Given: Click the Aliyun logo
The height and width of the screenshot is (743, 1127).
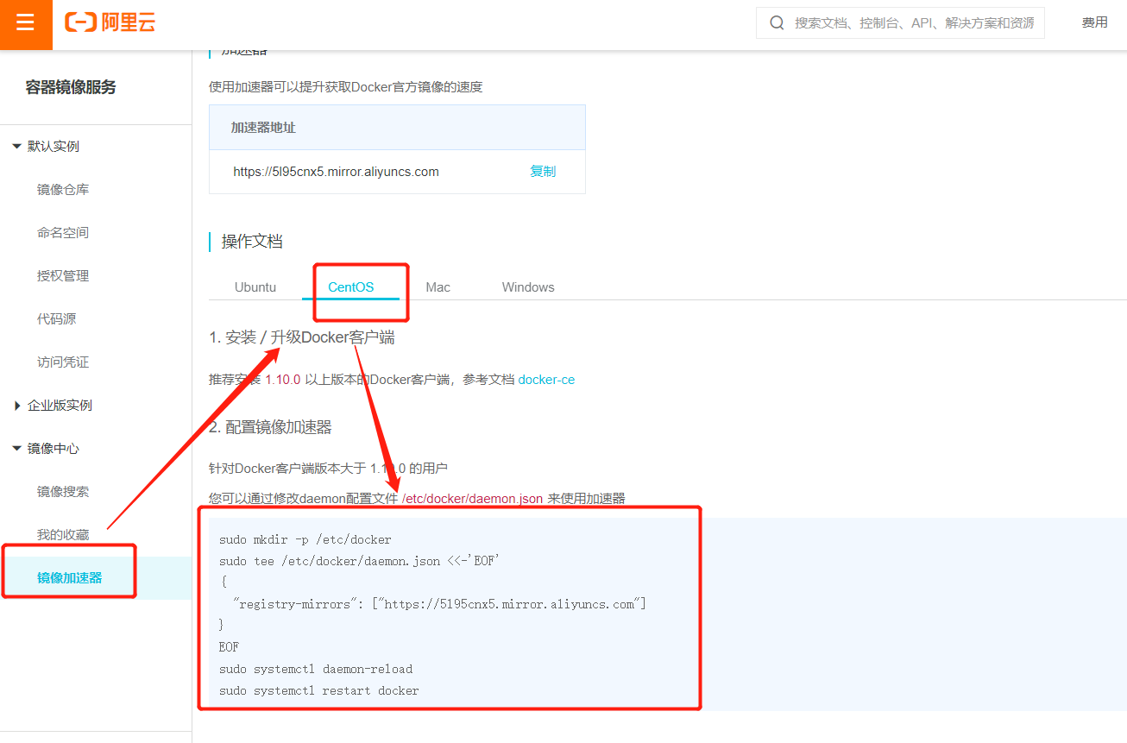Looking at the screenshot, I should point(110,23).
